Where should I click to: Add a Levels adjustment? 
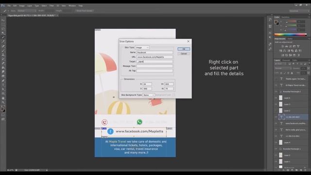coord(286,46)
